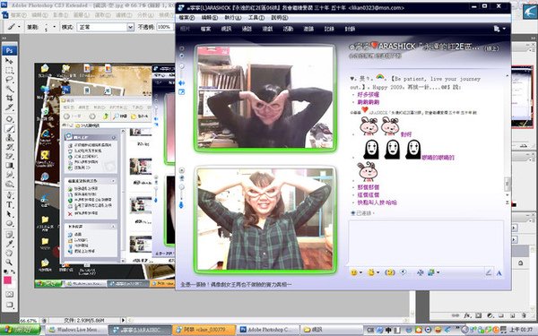Select the History Brush tool
Screen dimensions: 538x336
[x=9, y=147]
